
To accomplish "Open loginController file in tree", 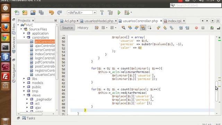I will pos(45,58).
